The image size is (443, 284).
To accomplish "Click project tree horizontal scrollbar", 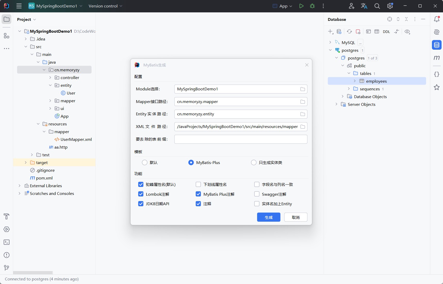I will coord(33,272).
